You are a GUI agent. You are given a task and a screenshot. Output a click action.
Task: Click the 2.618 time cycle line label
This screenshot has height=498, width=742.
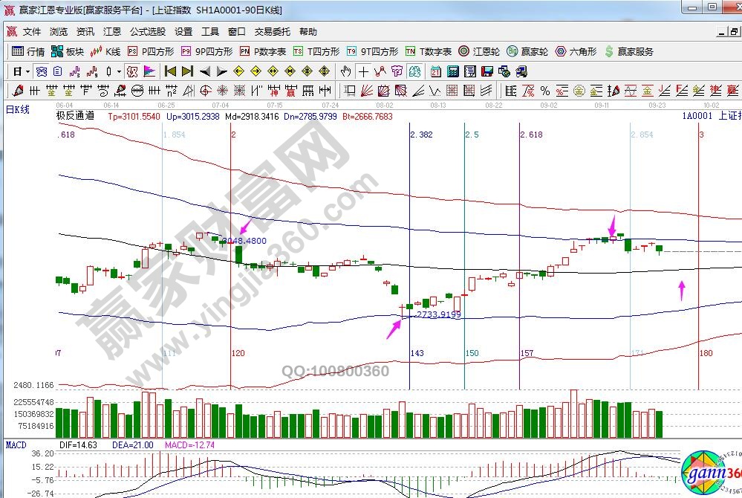[531, 135]
